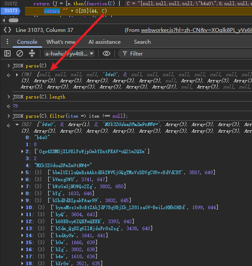Click the horizontal scroll left arrow

click(4, 21)
